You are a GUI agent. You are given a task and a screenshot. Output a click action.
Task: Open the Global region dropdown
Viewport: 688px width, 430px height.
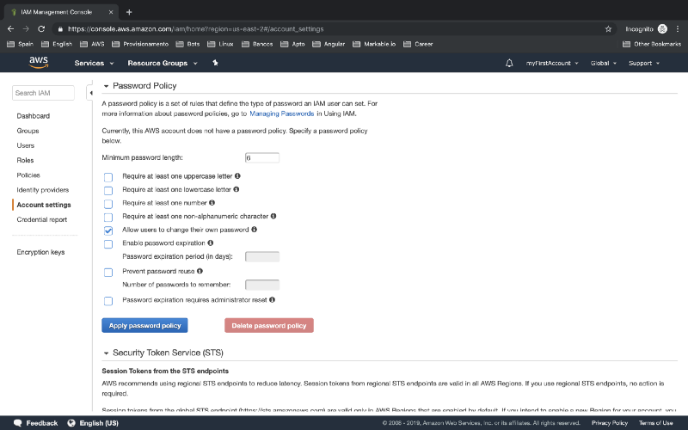pyautogui.click(x=604, y=63)
